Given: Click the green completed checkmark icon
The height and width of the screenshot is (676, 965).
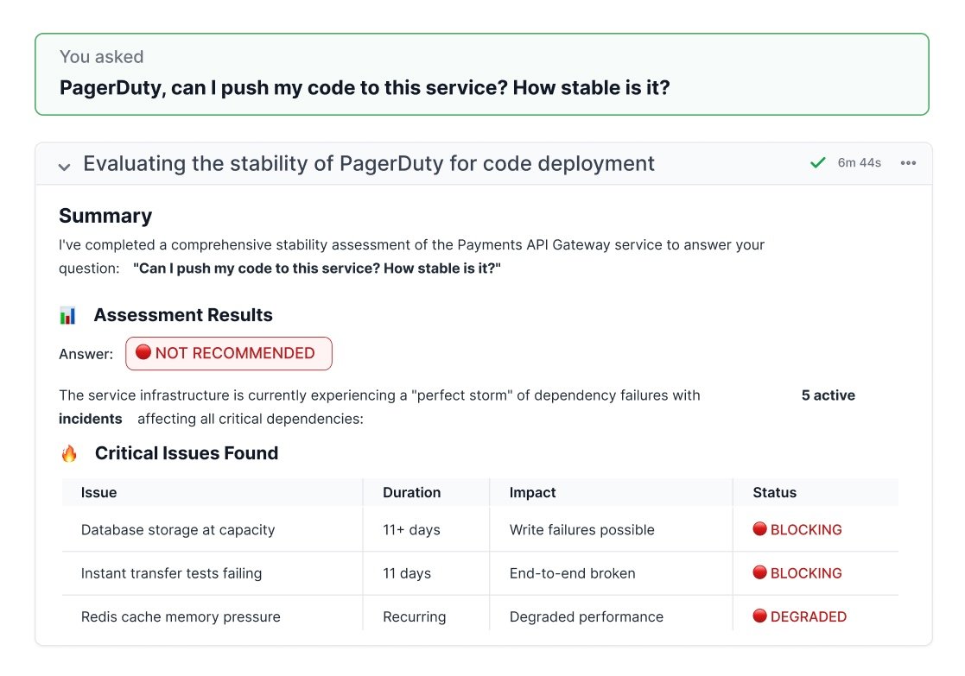Looking at the screenshot, I should coord(817,163).
